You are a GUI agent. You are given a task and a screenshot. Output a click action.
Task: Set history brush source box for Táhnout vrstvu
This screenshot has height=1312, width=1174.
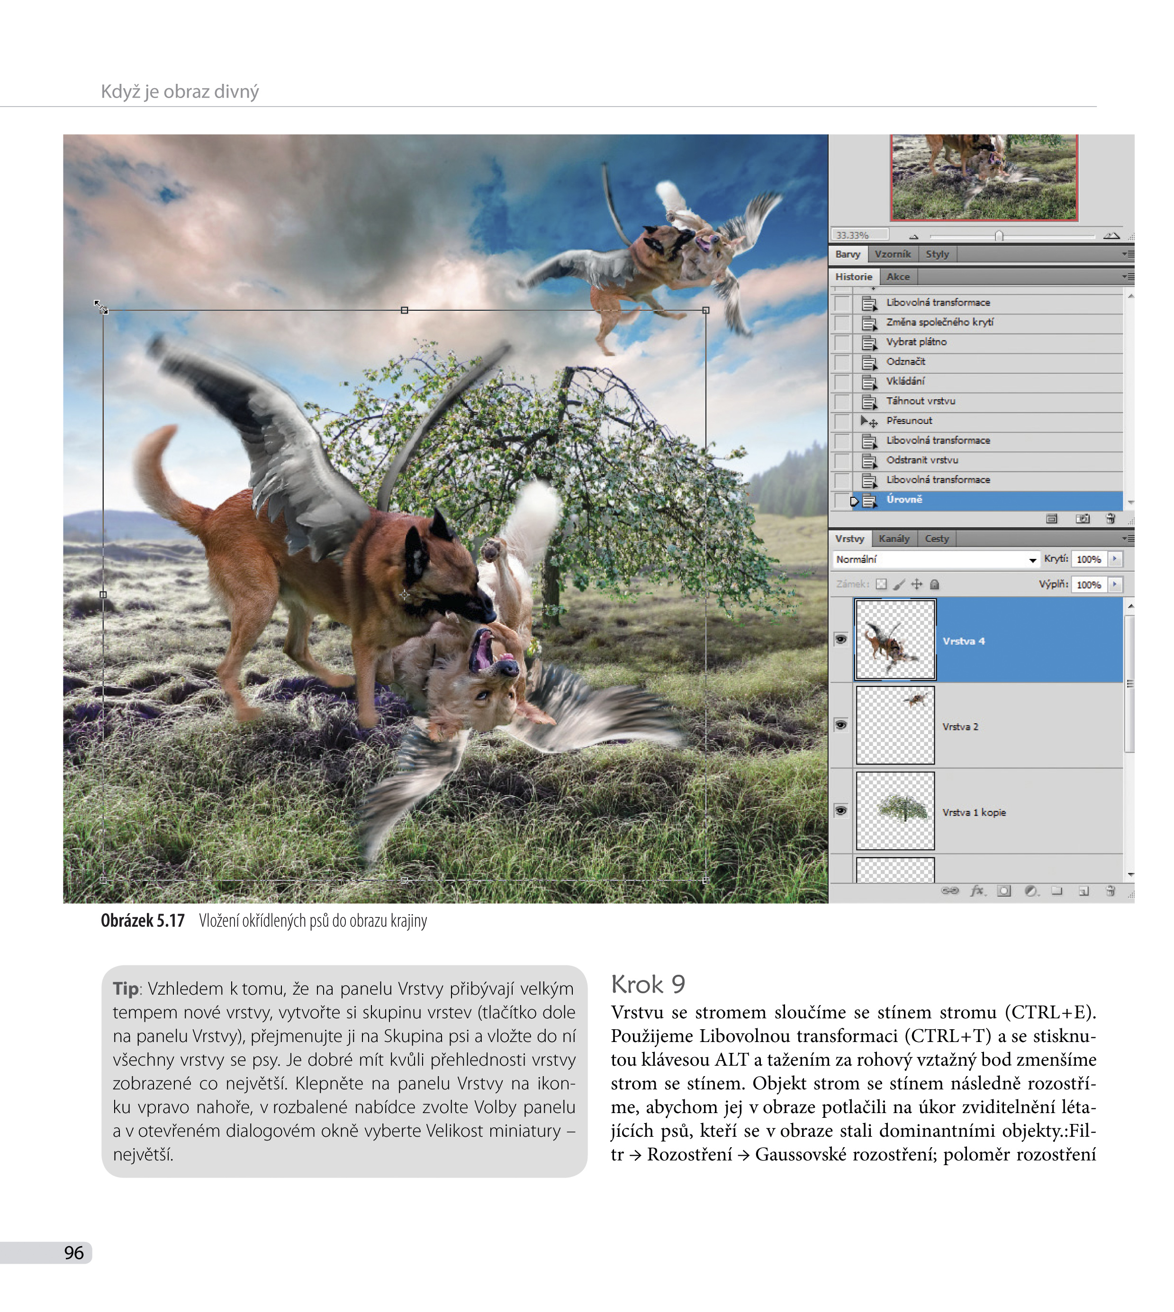click(842, 401)
